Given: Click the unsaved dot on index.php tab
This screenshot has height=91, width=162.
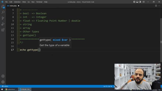Looking at the screenshot, I should 18,6.
